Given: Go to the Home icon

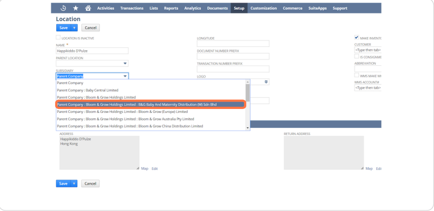Looking at the screenshot, I should (88, 8).
